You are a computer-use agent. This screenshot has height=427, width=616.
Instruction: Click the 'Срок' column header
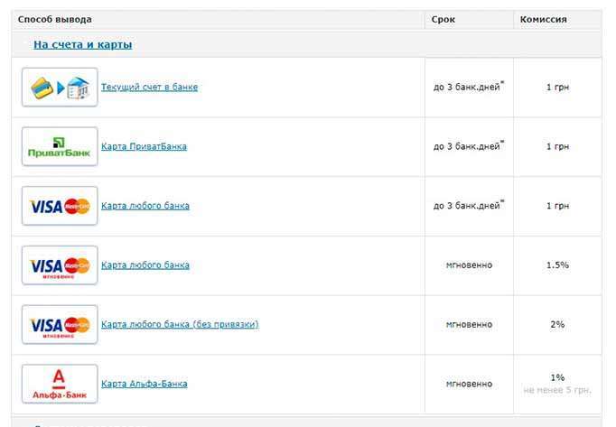pos(443,19)
